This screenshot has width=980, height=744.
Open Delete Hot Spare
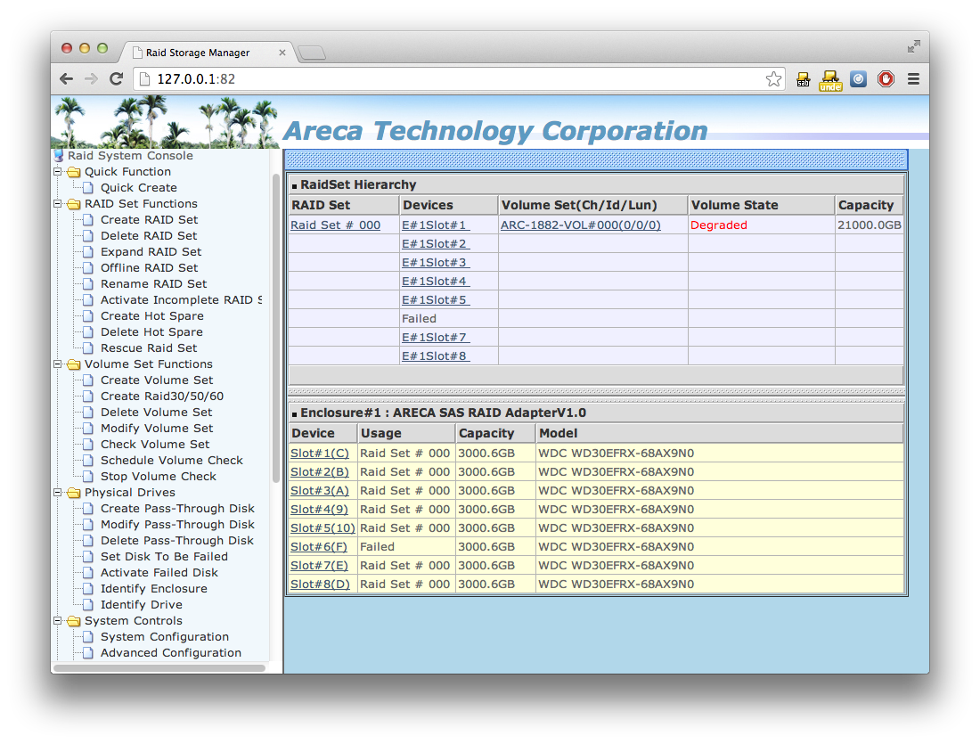click(x=151, y=332)
